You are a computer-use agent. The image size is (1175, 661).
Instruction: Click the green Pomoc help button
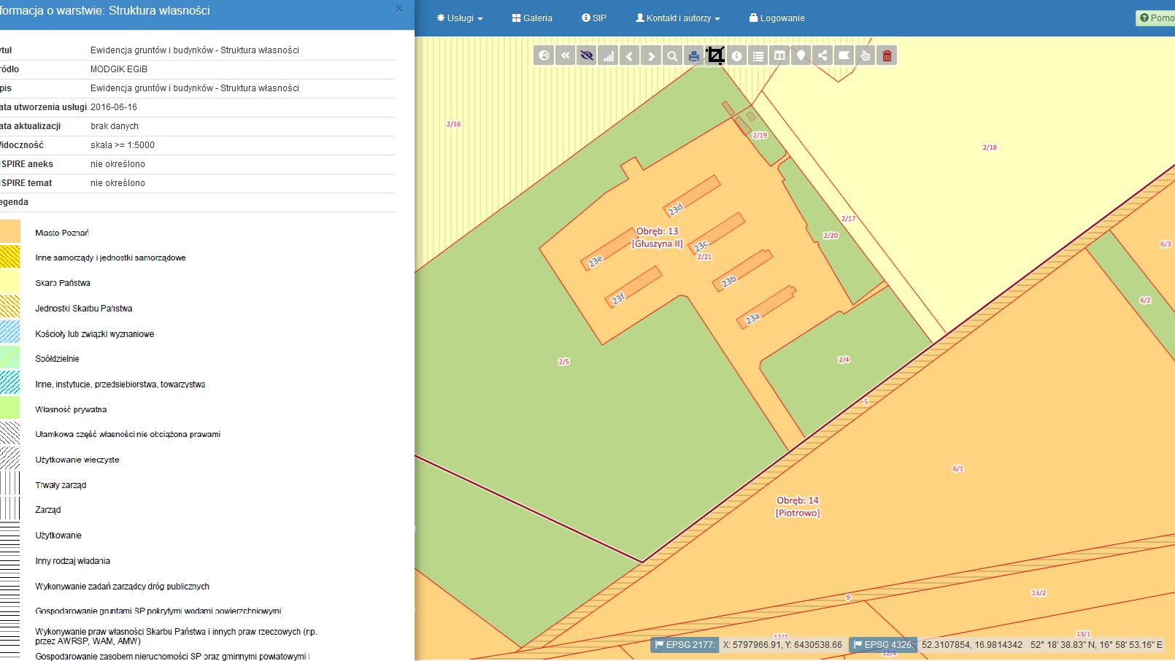[x=1157, y=18]
